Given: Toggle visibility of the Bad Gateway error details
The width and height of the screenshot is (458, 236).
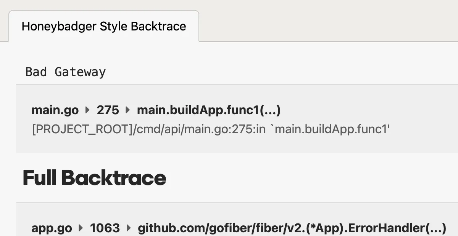Looking at the screenshot, I should (x=65, y=72).
